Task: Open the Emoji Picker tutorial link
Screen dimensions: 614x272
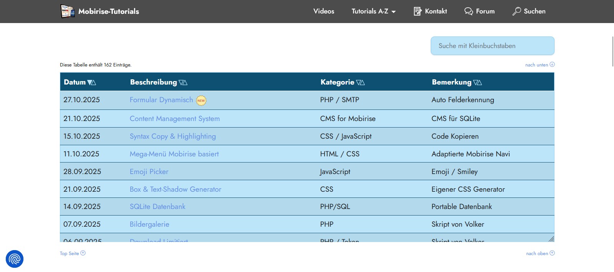Action: coord(149,172)
